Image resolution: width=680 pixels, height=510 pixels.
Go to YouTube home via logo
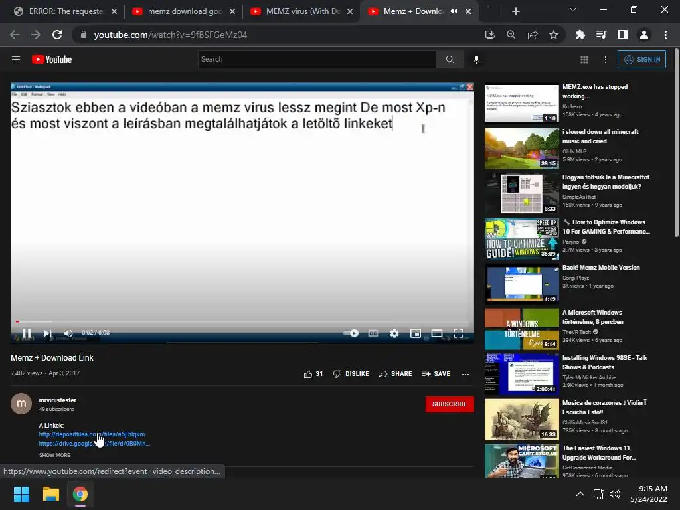(52, 59)
